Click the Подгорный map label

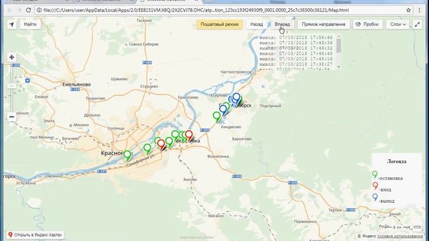[x=270, y=106]
